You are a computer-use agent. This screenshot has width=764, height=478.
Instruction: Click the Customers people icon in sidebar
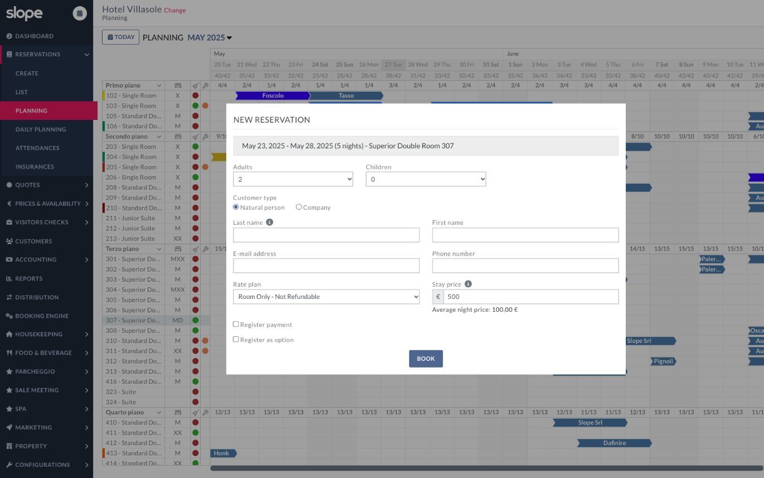pyautogui.click(x=9, y=242)
